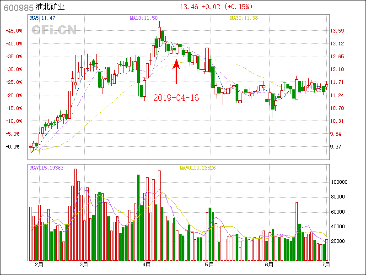Image resolution: width=366 pixels, height=275 pixels.
Task: Select the MA30:11.38 indicator label
Action: (x=243, y=18)
